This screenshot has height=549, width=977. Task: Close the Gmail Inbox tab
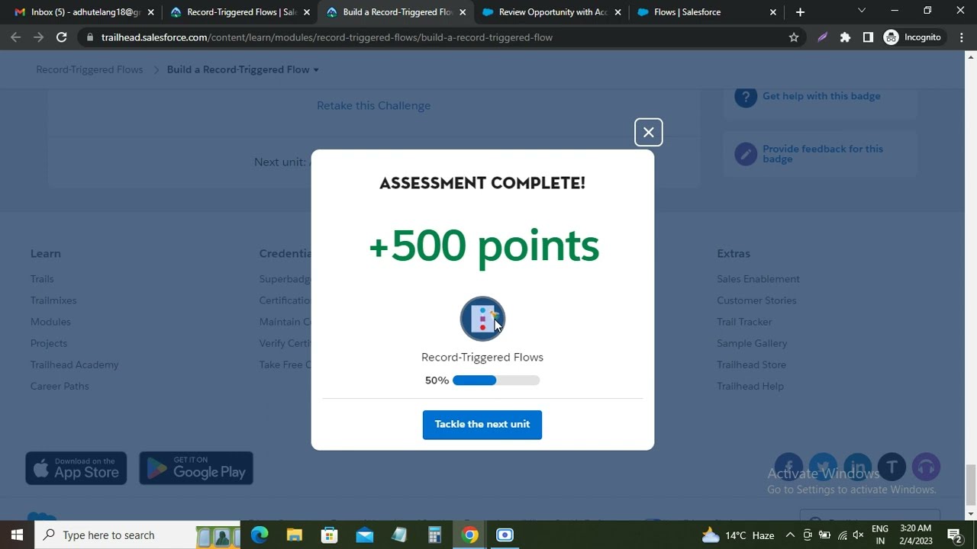coord(150,12)
